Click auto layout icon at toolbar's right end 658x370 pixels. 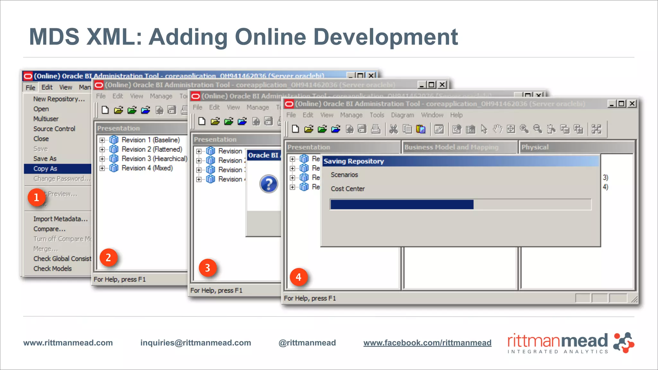(597, 129)
